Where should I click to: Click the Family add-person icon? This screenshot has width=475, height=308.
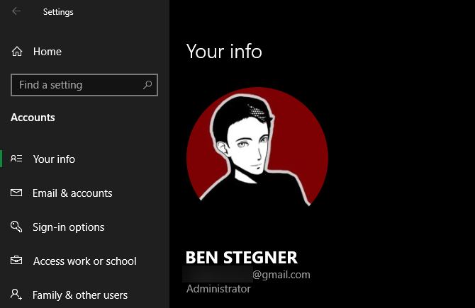[x=16, y=295]
